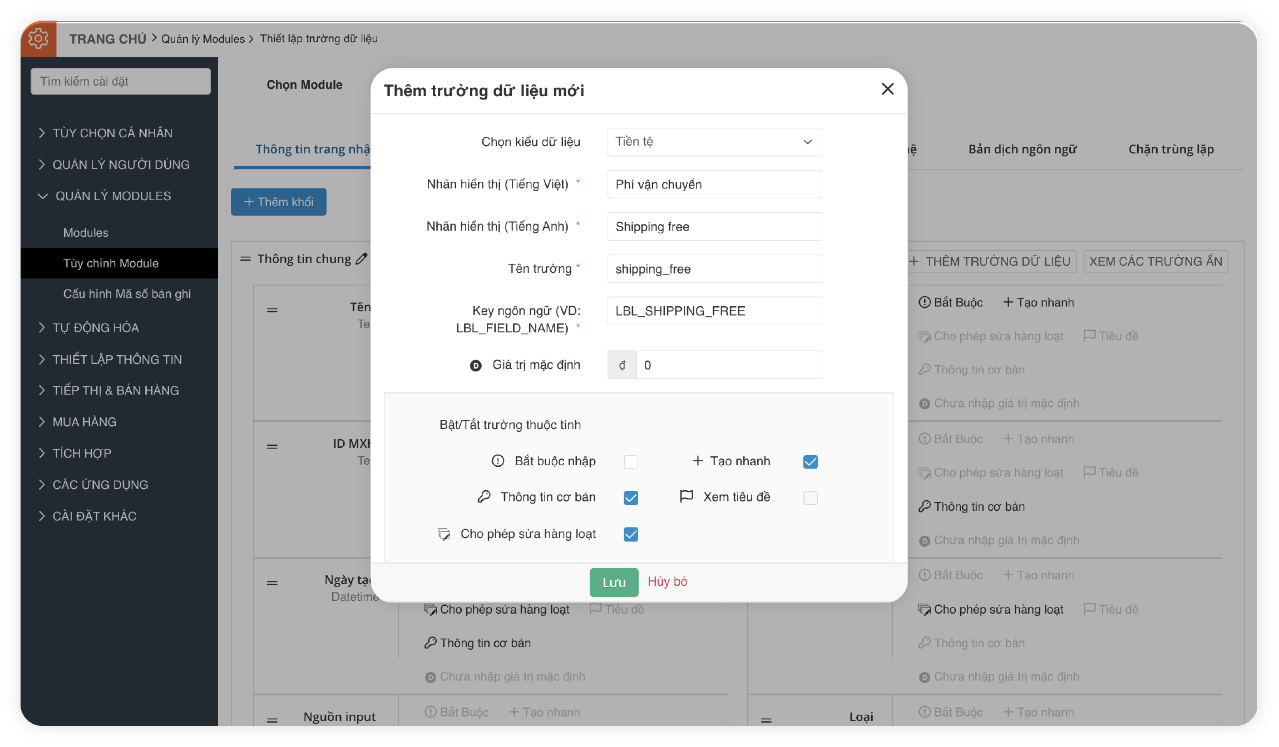This screenshot has height=747, width=1279.
Task: Click the green Lưu button
Action: [614, 582]
